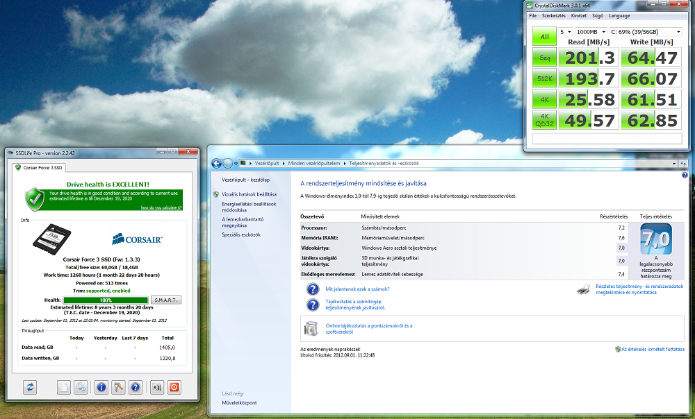The image size is (695, 419).
Task: Click 'how do you calculate it?' link
Action: click(x=161, y=207)
